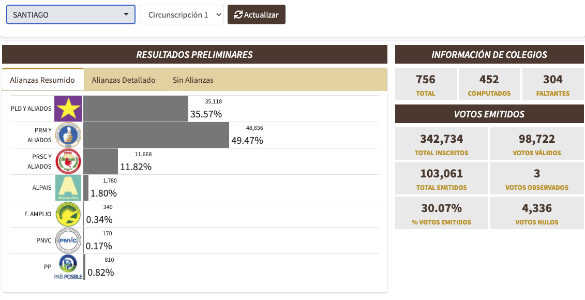Click the País Posible party logo
This screenshot has height=300, width=585.
click(68, 267)
